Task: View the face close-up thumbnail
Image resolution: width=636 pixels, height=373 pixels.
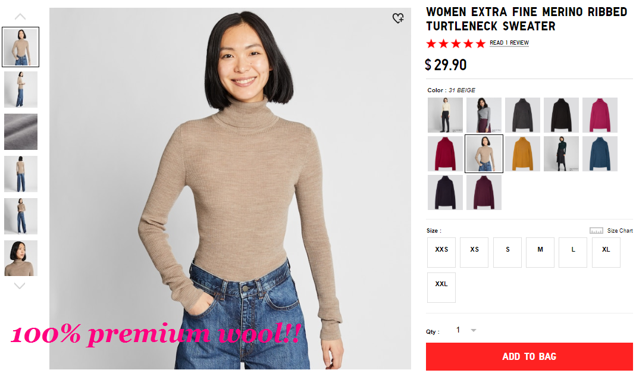Action: pos(21,258)
